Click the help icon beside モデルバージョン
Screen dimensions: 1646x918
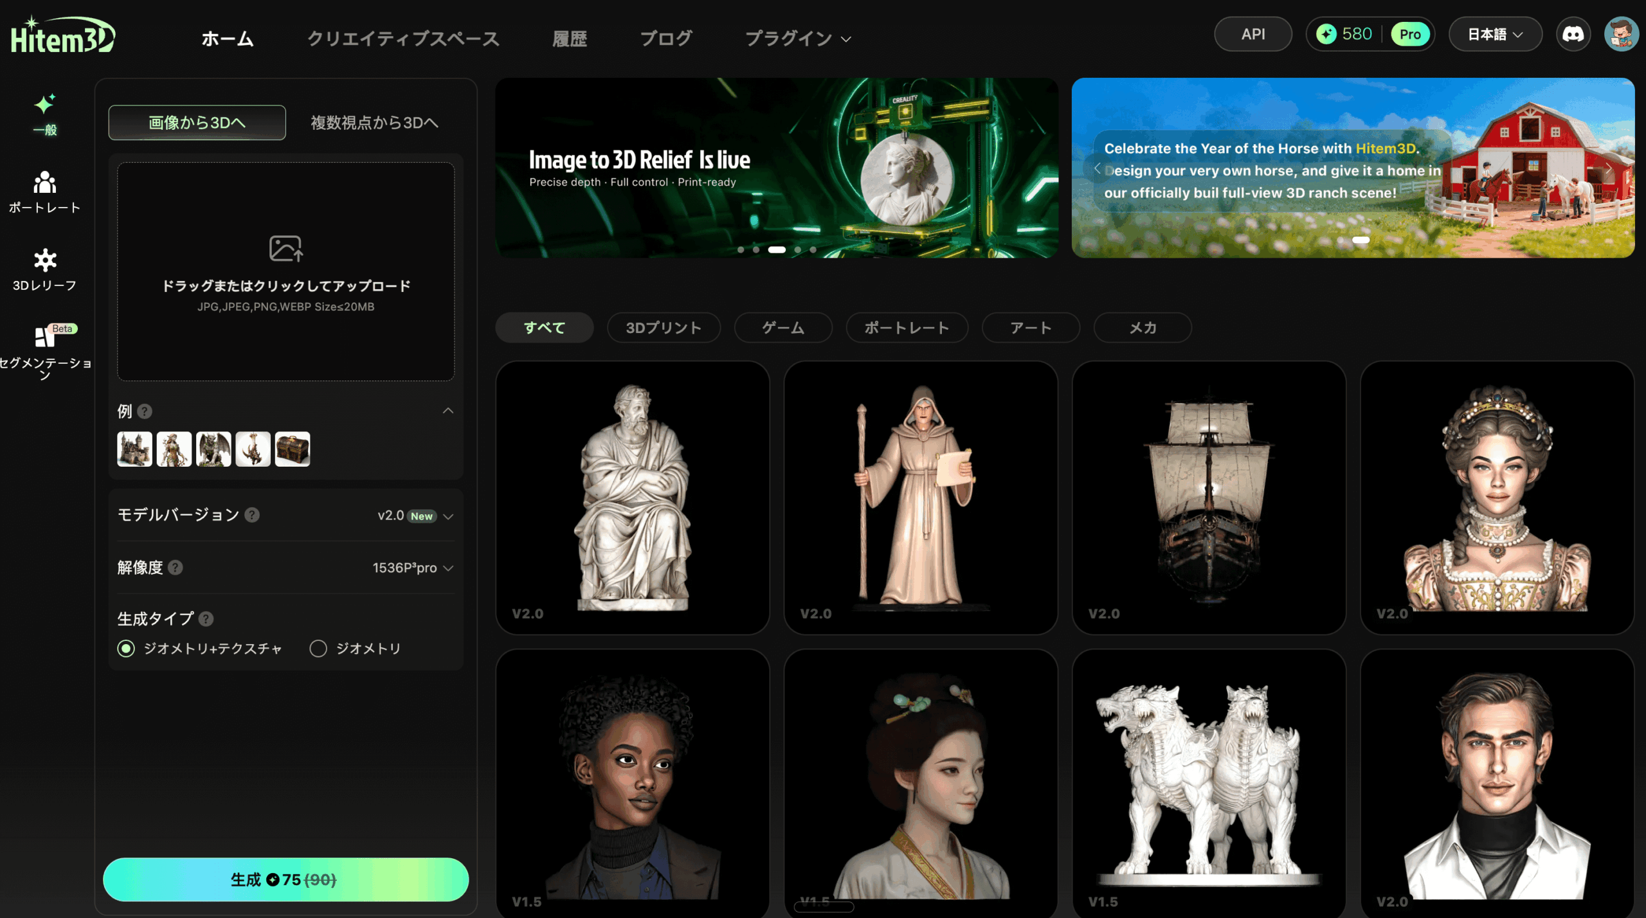(x=252, y=515)
